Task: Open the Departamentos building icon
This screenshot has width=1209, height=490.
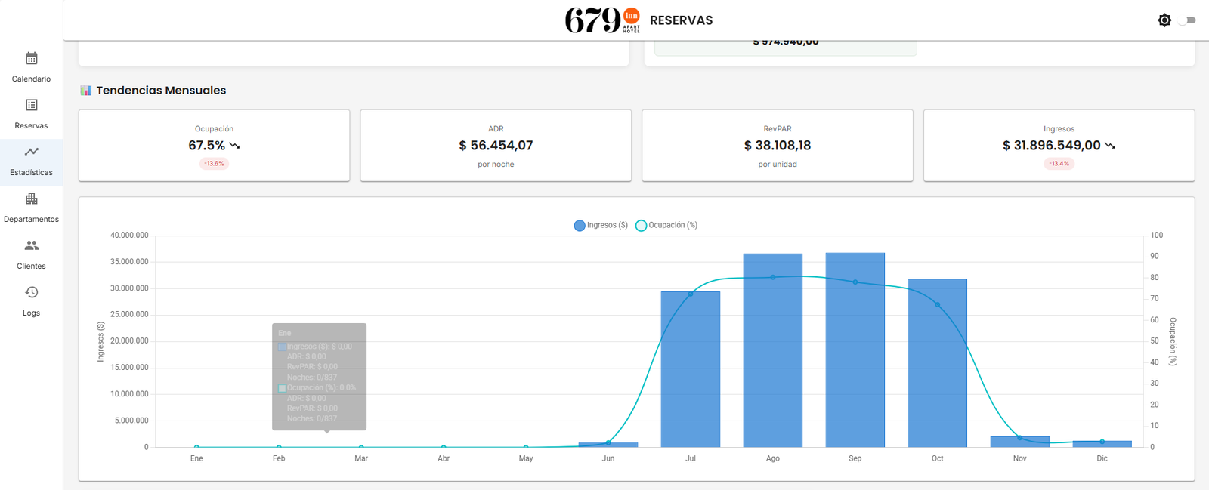Action: click(x=31, y=199)
